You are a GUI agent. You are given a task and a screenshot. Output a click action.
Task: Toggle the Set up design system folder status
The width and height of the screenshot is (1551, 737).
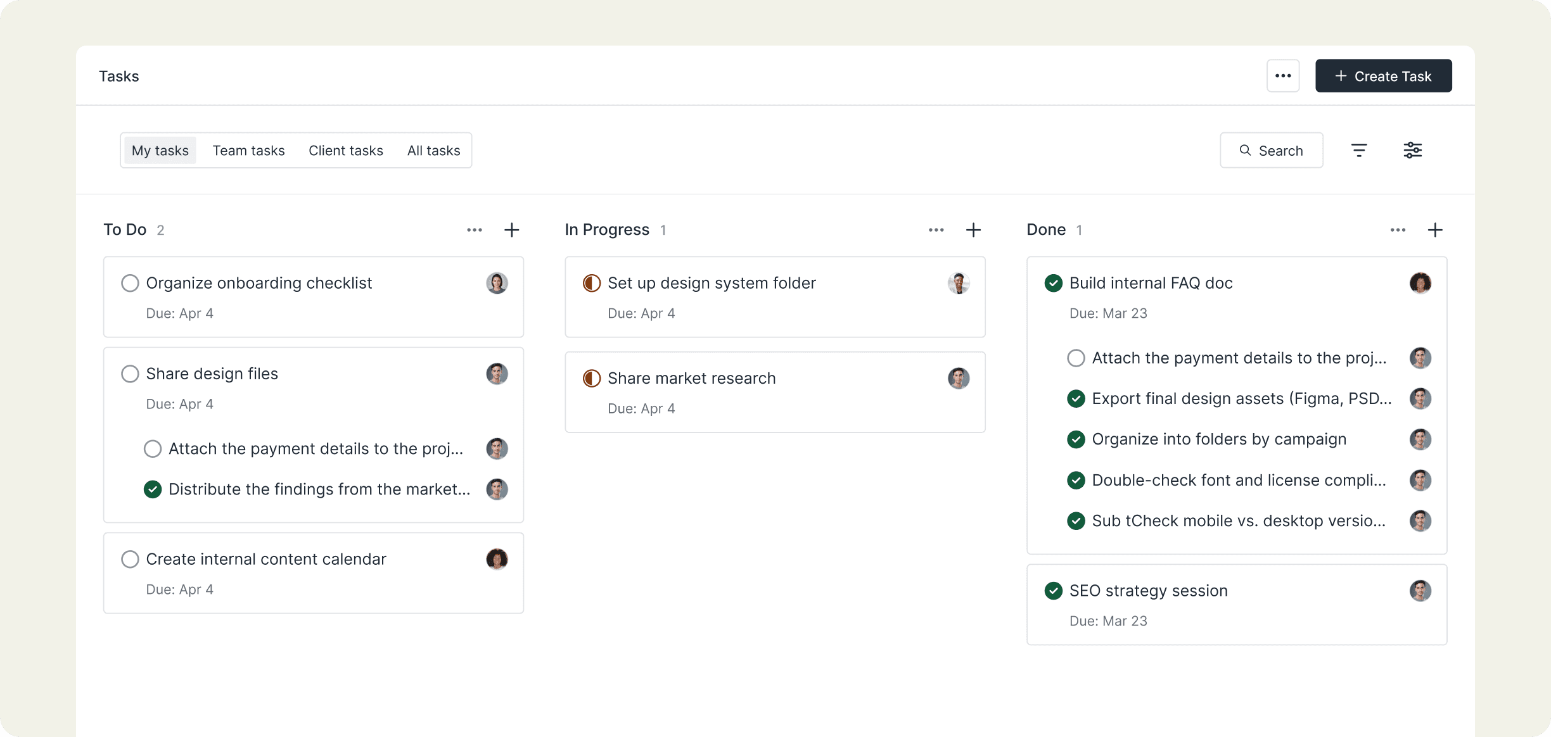[x=591, y=283]
